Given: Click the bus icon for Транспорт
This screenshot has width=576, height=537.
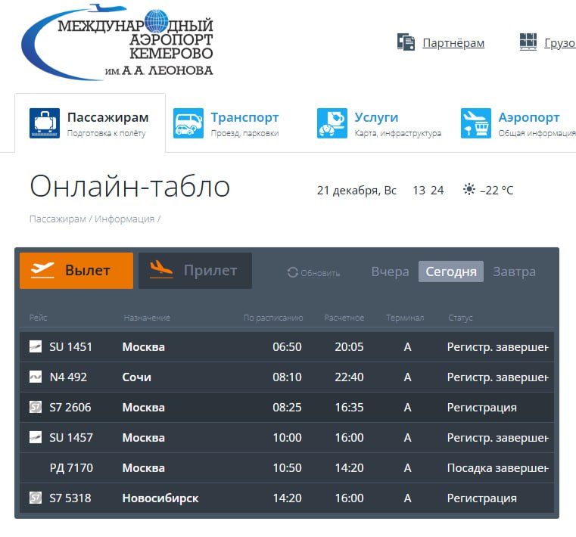Looking at the screenshot, I should [188, 123].
